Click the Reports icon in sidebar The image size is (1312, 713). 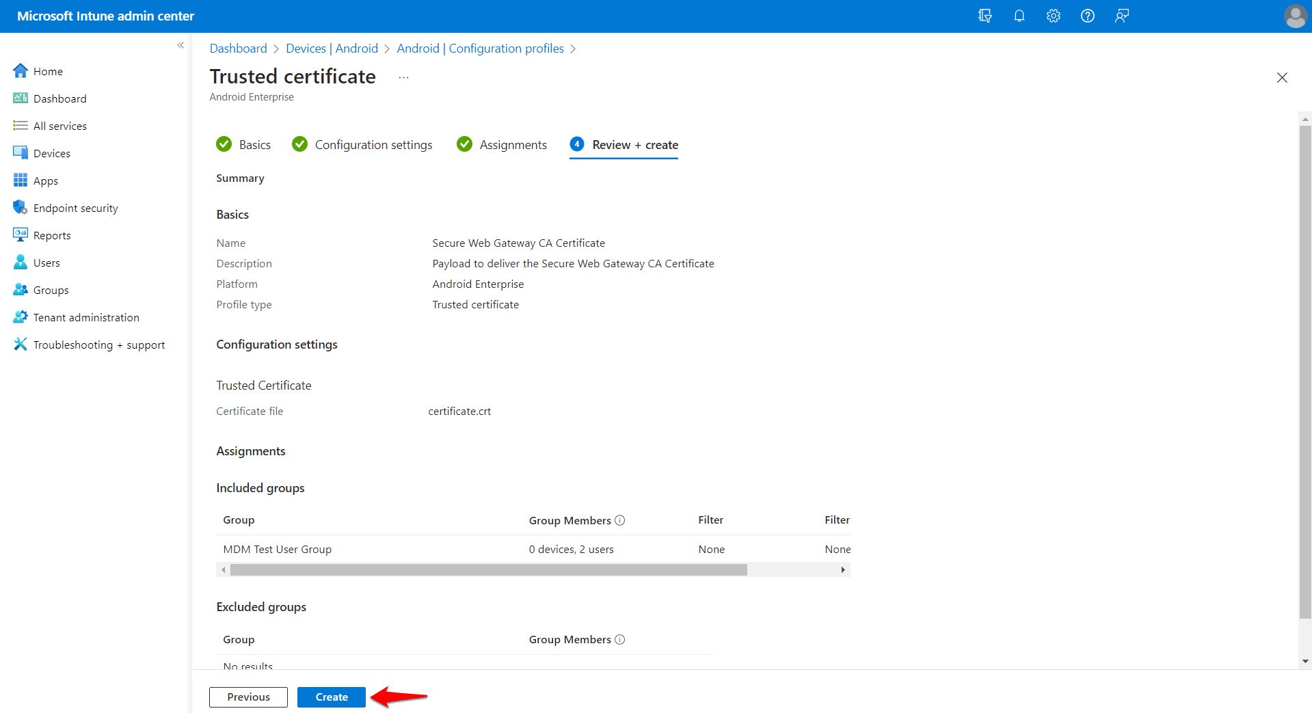[21, 234]
